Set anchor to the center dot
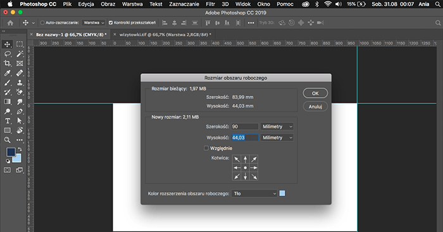443x232 pixels. pyautogui.click(x=246, y=168)
